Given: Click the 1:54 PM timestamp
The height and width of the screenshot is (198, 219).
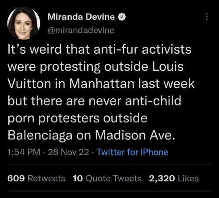Looking at the screenshot, I should tap(24, 152).
